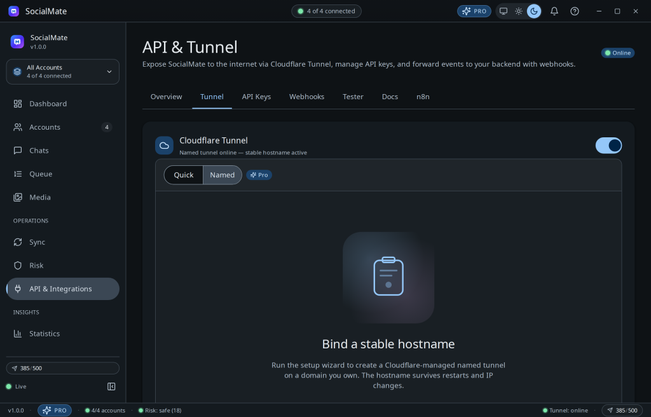The height and width of the screenshot is (417, 651).
Task: Open Media via its image icon
Action: [17, 197]
